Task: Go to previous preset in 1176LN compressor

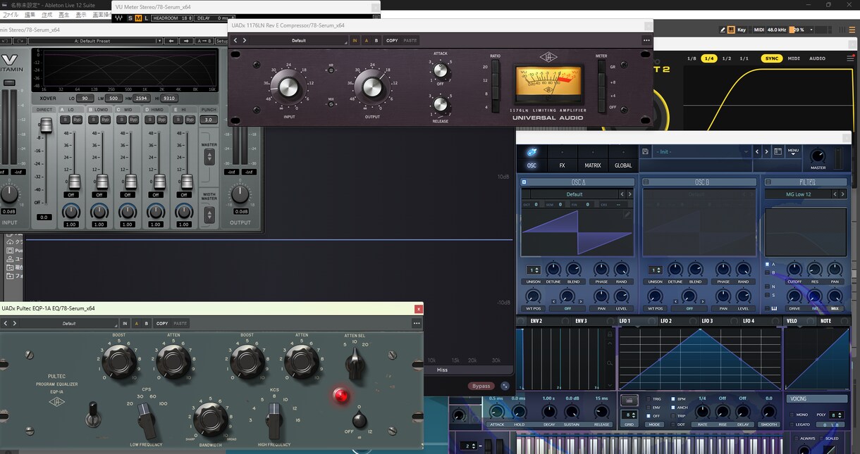Action: (x=236, y=41)
